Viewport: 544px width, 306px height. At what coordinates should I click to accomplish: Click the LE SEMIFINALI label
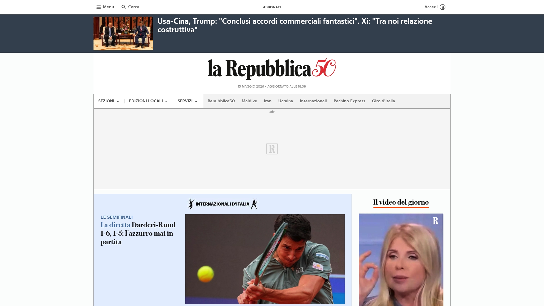(x=116, y=217)
